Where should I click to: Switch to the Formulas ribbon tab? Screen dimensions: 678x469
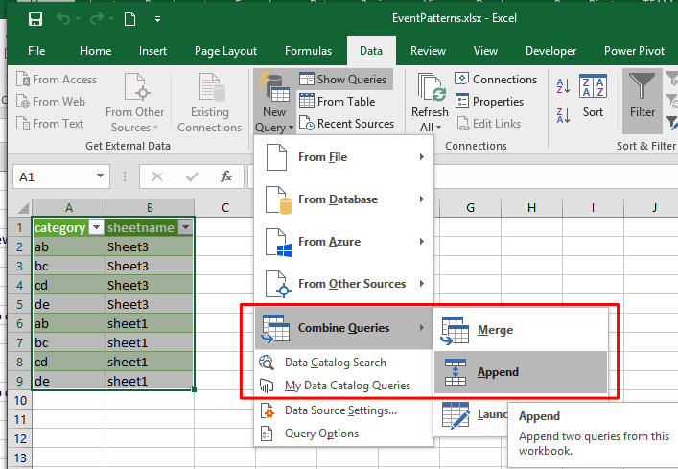[x=308, y=51]
